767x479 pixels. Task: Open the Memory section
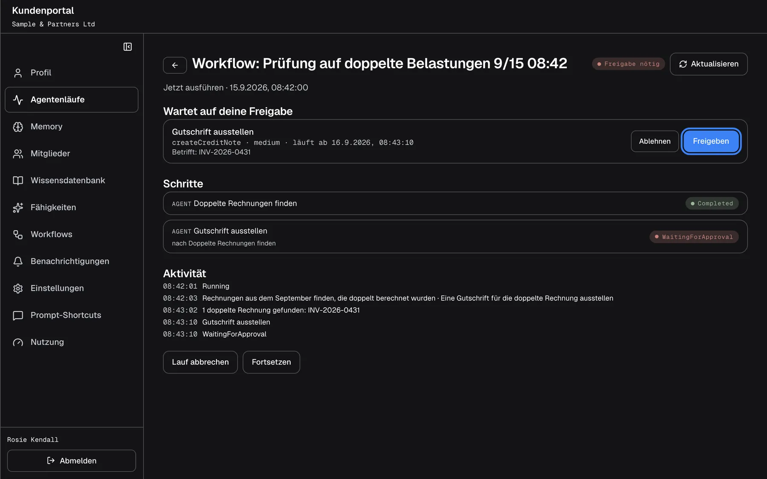[72, 127]
